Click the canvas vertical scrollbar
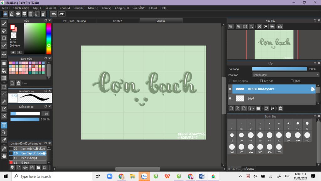Image resolution: width=321 pixels, height=181 pixels. (x=224, y=95)
